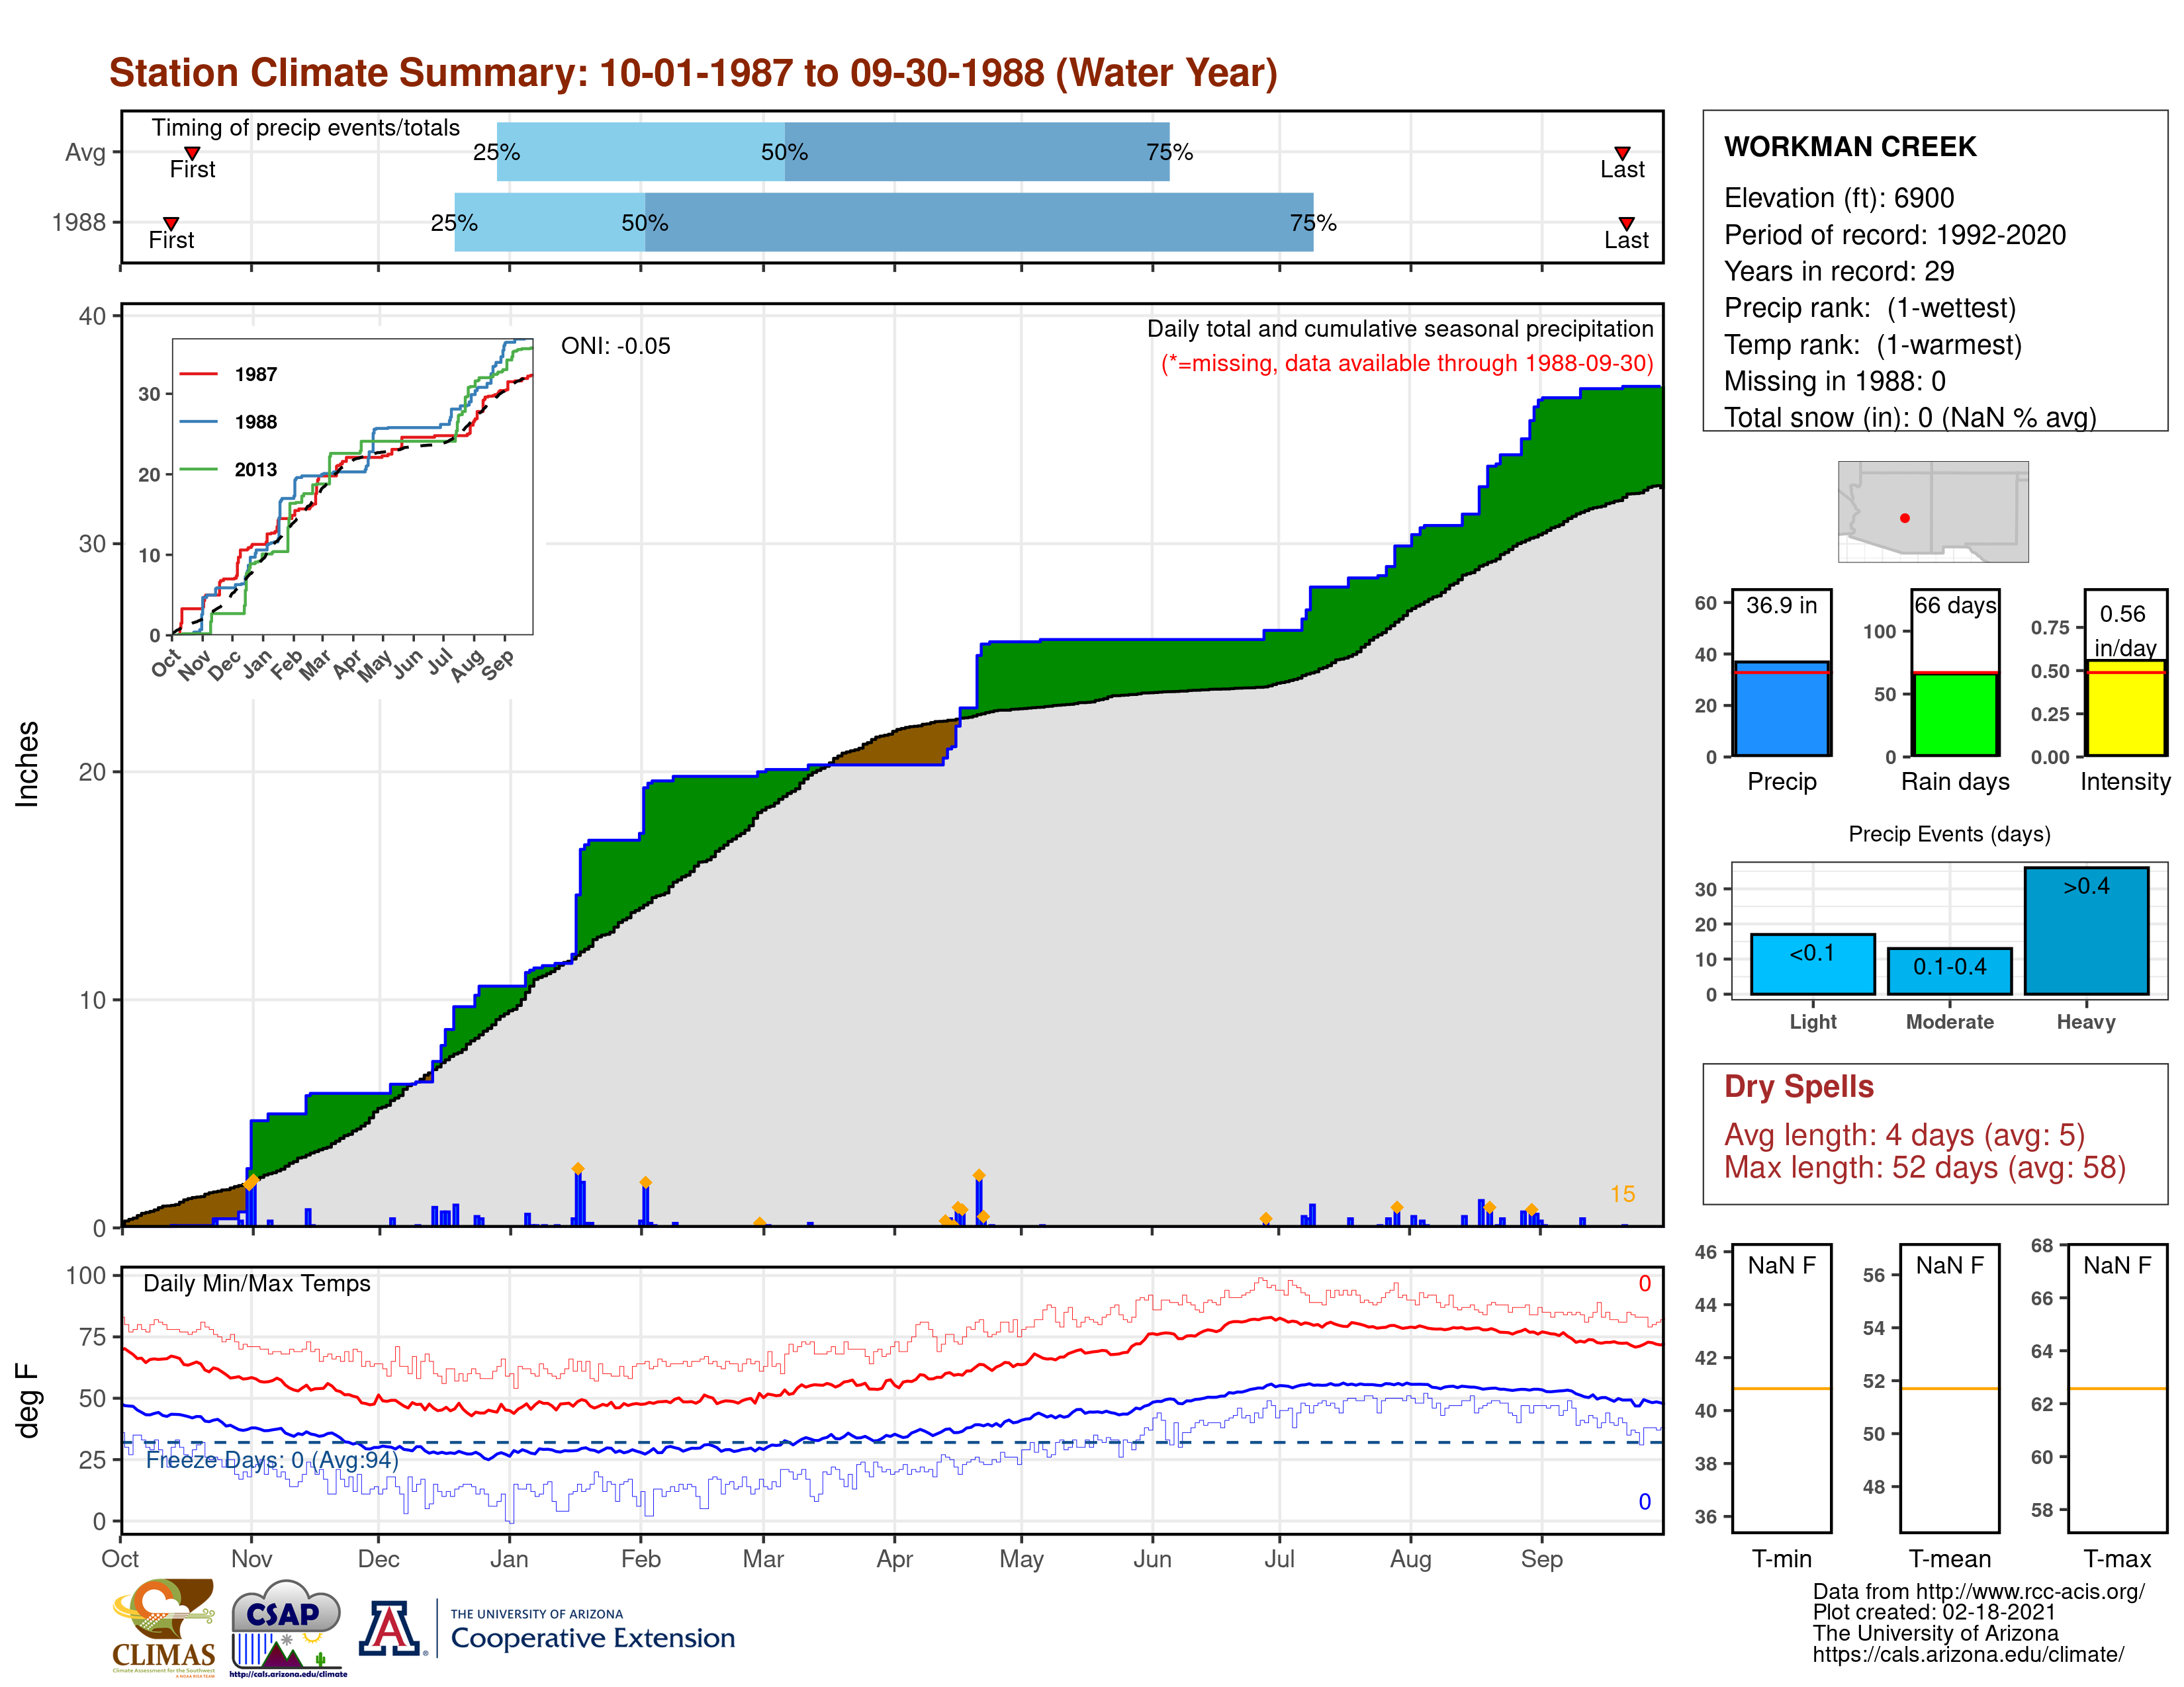Click the 'Elevation (ft): 6900' text
The height and width of the screenshot is (1687, 2184).
[1839, 198]
